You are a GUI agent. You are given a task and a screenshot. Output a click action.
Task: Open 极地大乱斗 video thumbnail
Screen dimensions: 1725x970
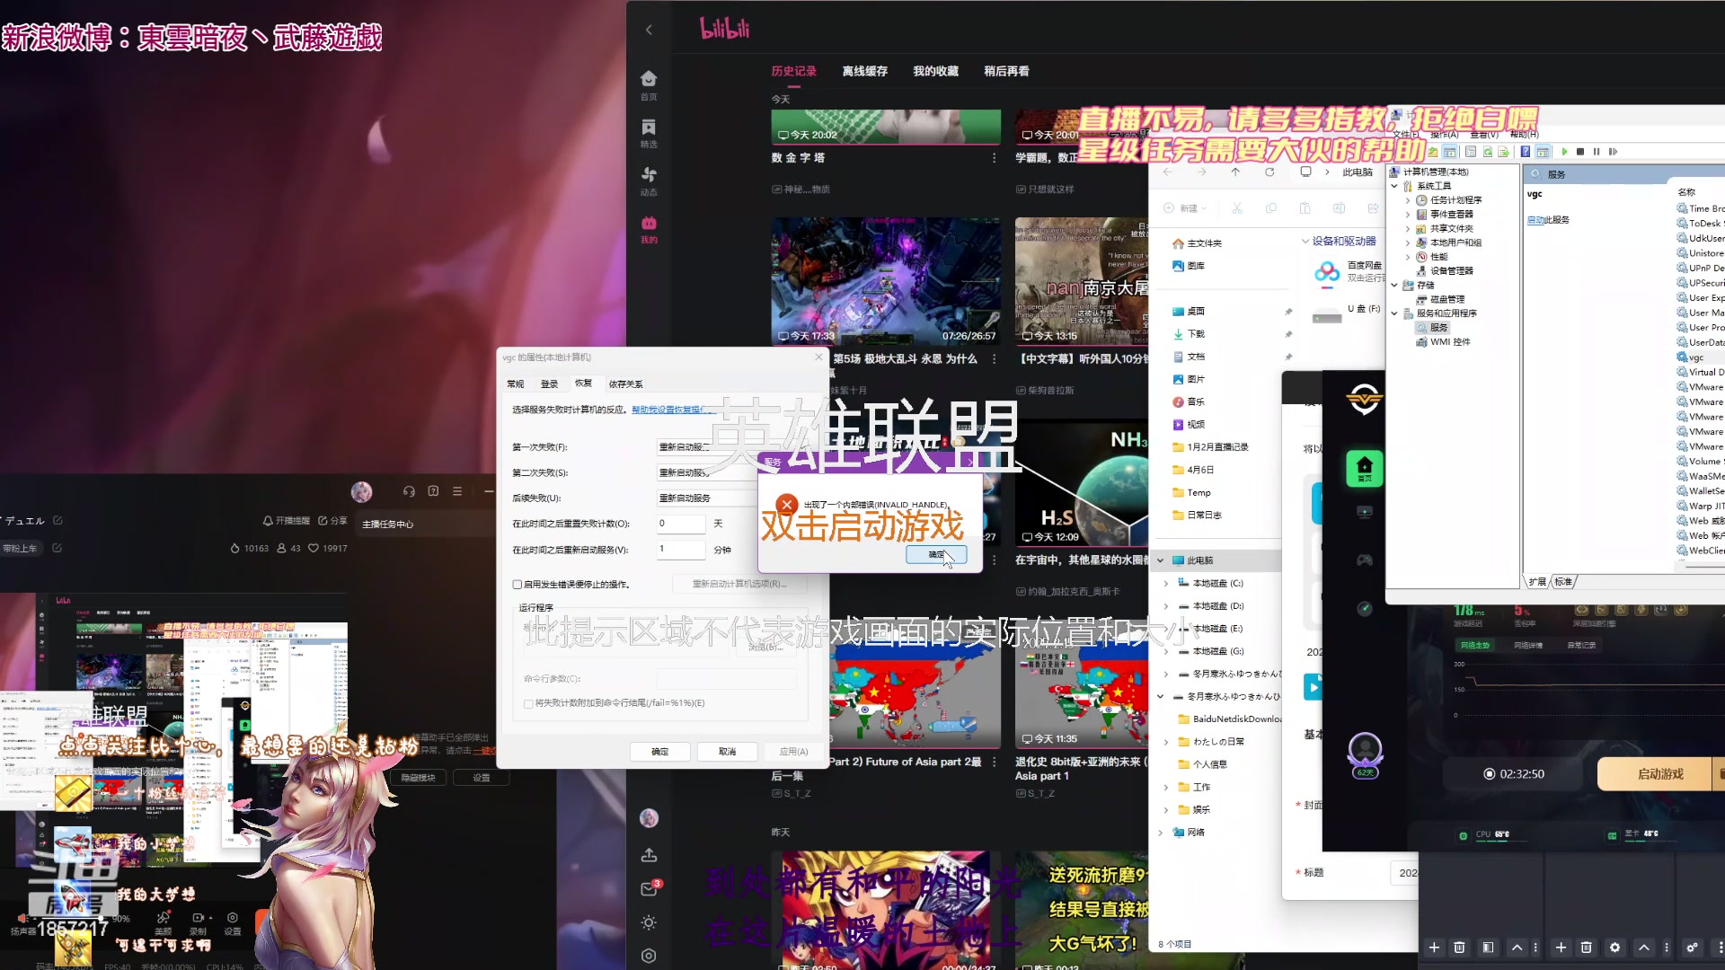point(886,280)
